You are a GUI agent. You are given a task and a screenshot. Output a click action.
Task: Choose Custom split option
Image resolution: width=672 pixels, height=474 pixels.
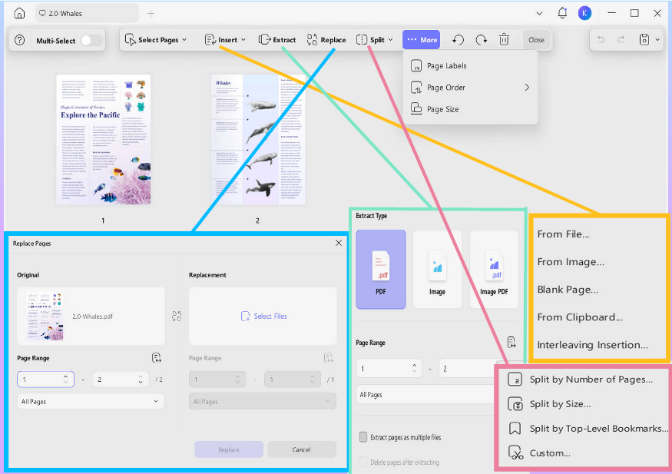coord(539,453)
